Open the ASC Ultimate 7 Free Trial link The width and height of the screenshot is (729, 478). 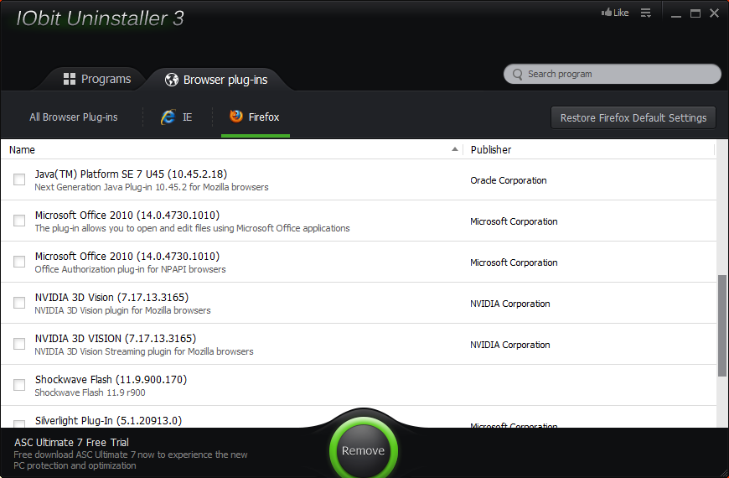[x=71, y=442]
